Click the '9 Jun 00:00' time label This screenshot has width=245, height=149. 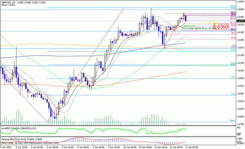83,147
